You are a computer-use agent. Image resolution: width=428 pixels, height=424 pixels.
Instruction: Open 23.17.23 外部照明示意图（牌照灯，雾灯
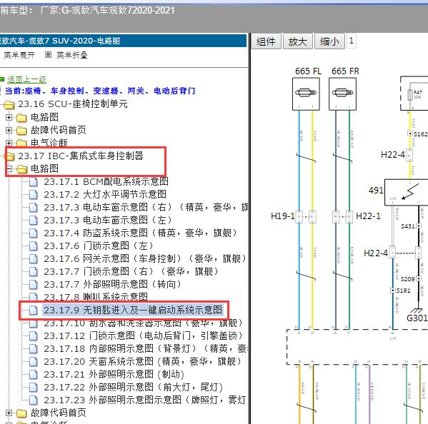click(145, 400)
